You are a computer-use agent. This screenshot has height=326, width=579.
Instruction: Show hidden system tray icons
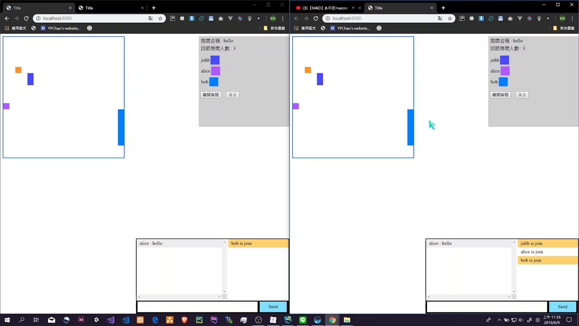point(499,320)
